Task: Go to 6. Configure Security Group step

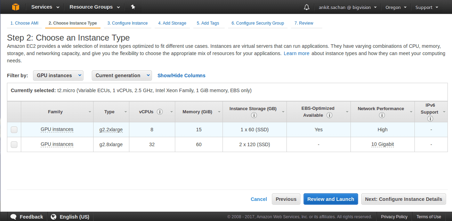Action: pyautogui.click(x=258, y=23)
